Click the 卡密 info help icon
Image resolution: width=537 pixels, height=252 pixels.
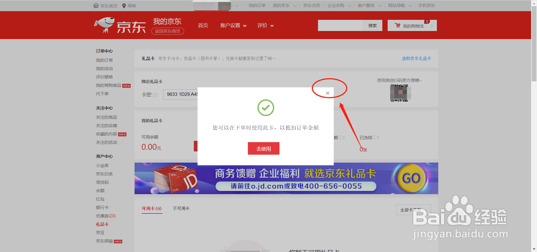click(x=154, y=95)
